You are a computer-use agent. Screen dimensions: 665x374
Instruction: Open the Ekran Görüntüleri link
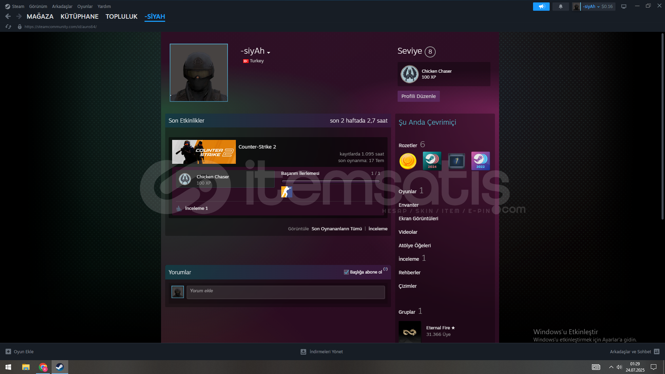pos(418,219)
